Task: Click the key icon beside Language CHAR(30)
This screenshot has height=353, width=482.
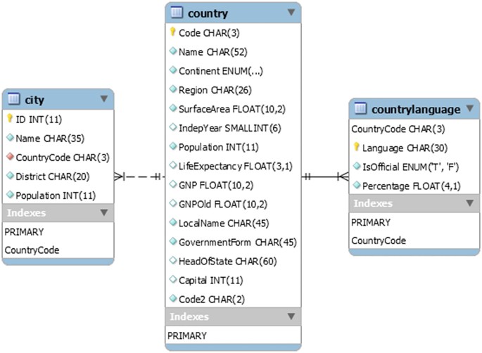Action: (x=357, y=148)
